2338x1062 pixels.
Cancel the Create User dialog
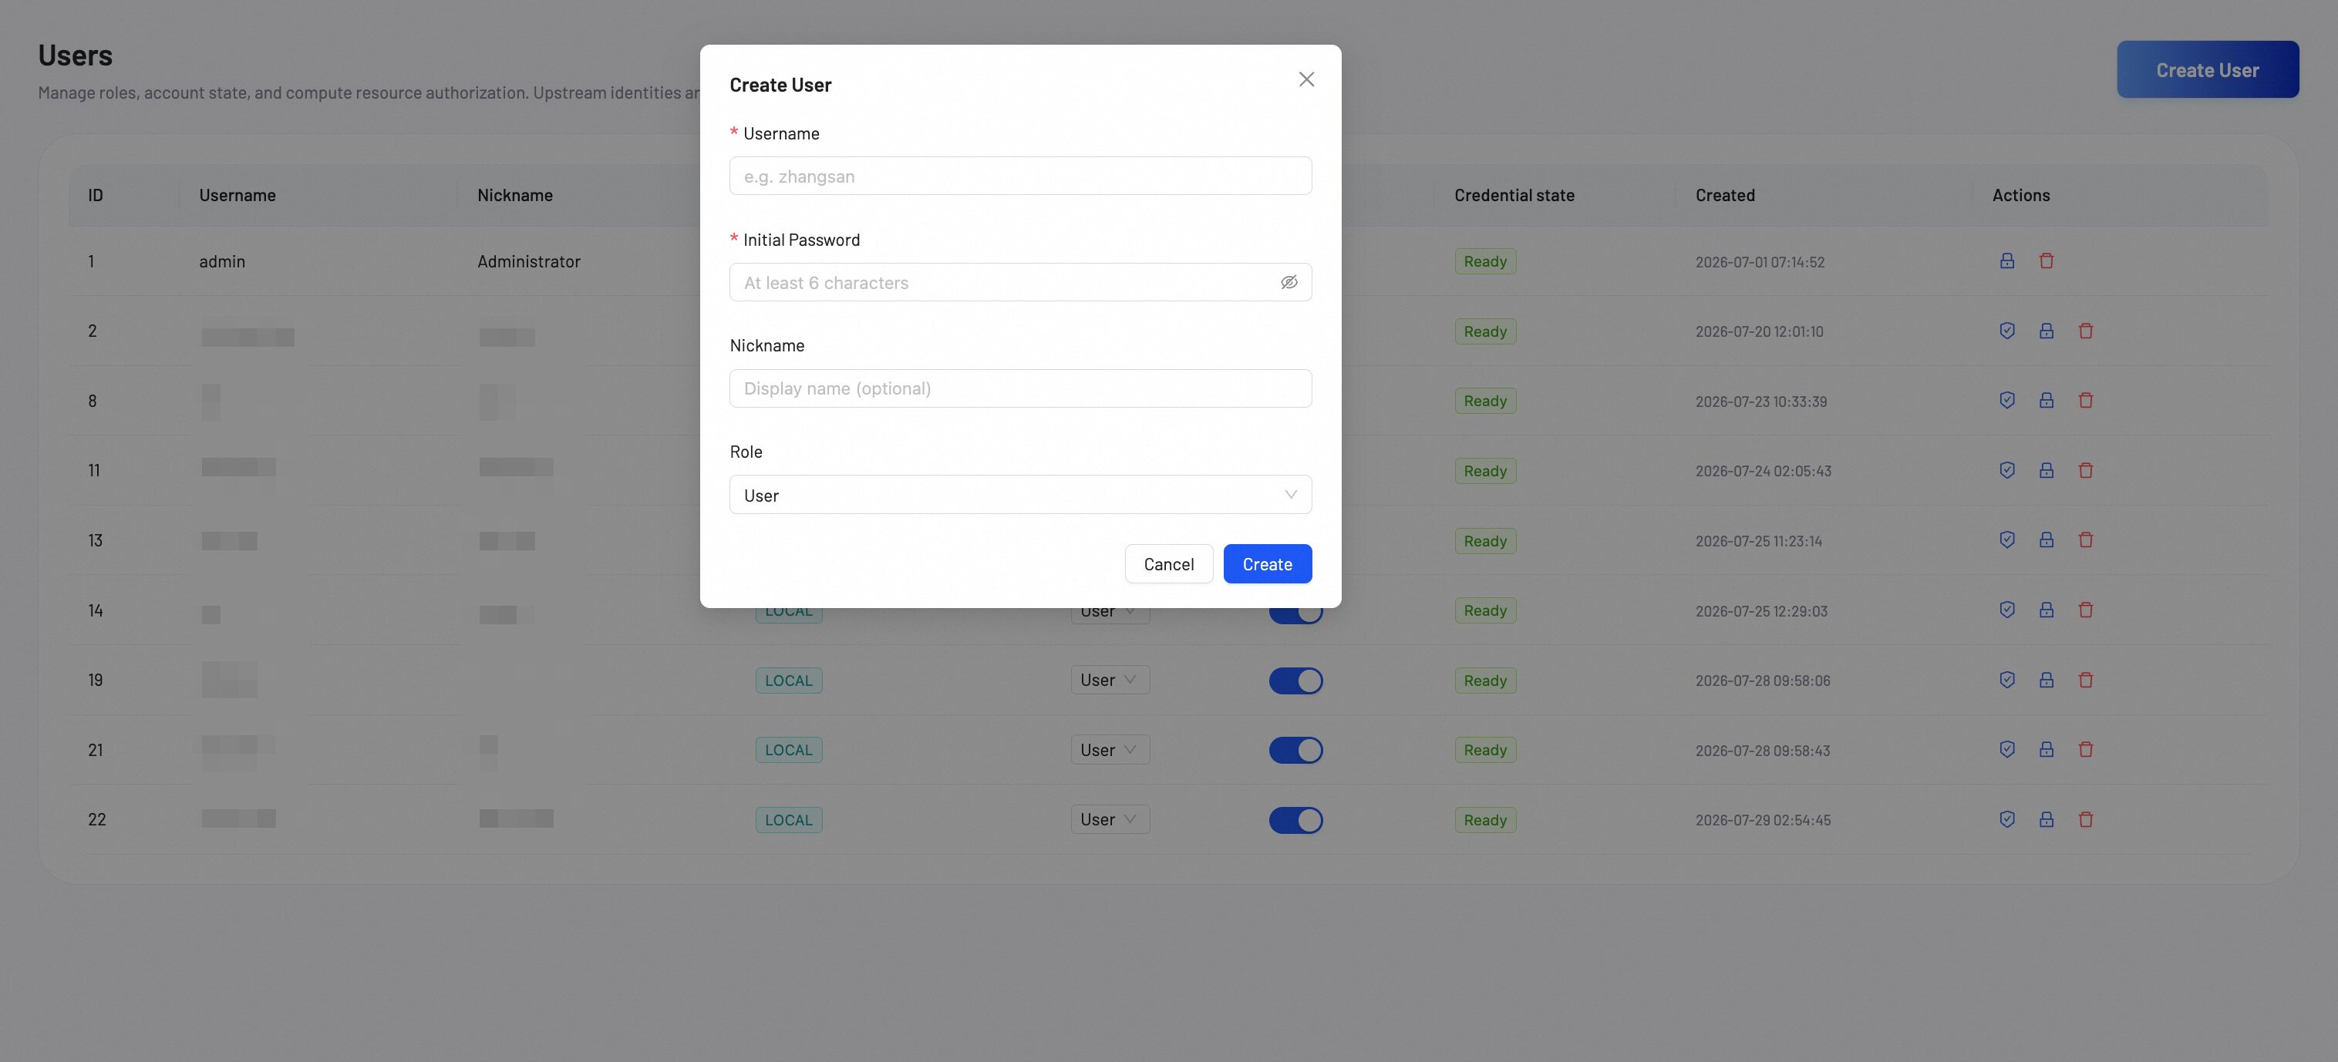(x=1168, y=564)
